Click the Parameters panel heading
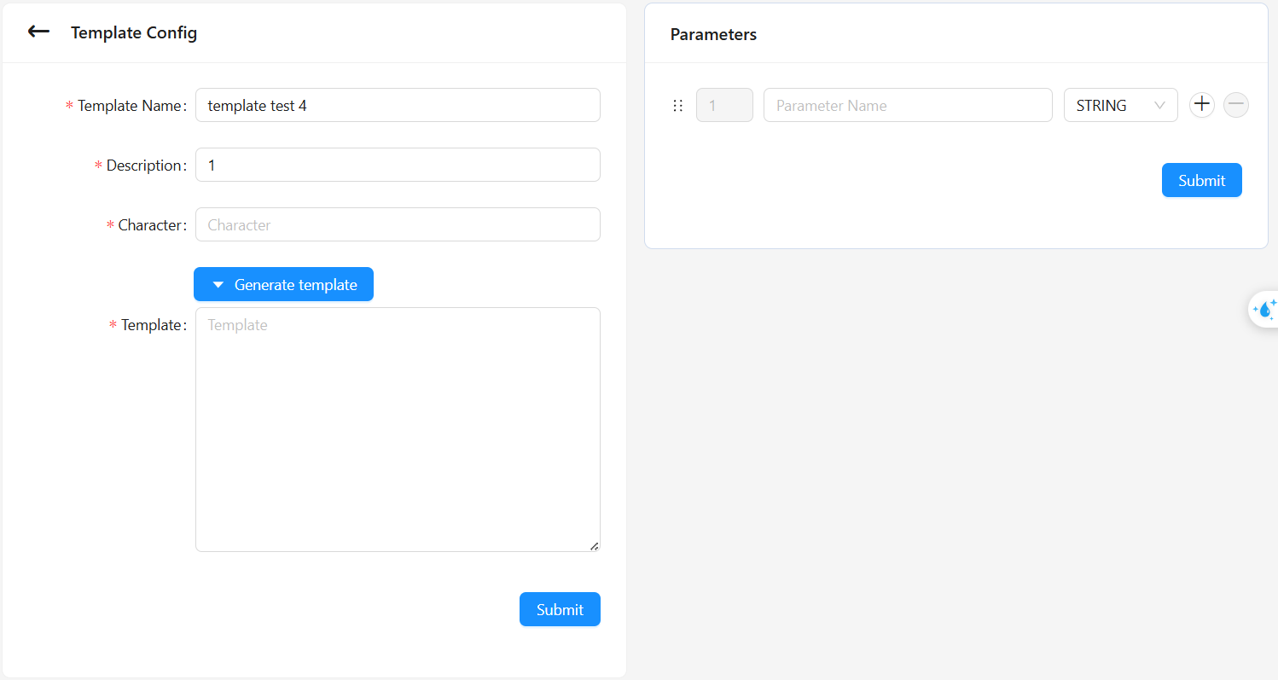 coord(713,34)
